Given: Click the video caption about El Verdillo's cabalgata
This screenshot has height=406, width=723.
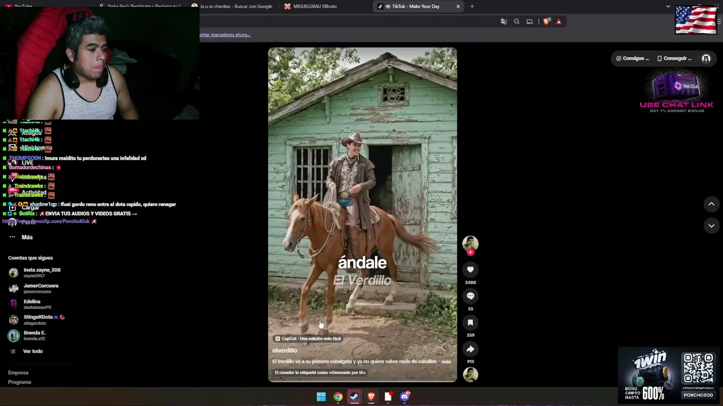Looking at the screenshot, I should 354,361.
